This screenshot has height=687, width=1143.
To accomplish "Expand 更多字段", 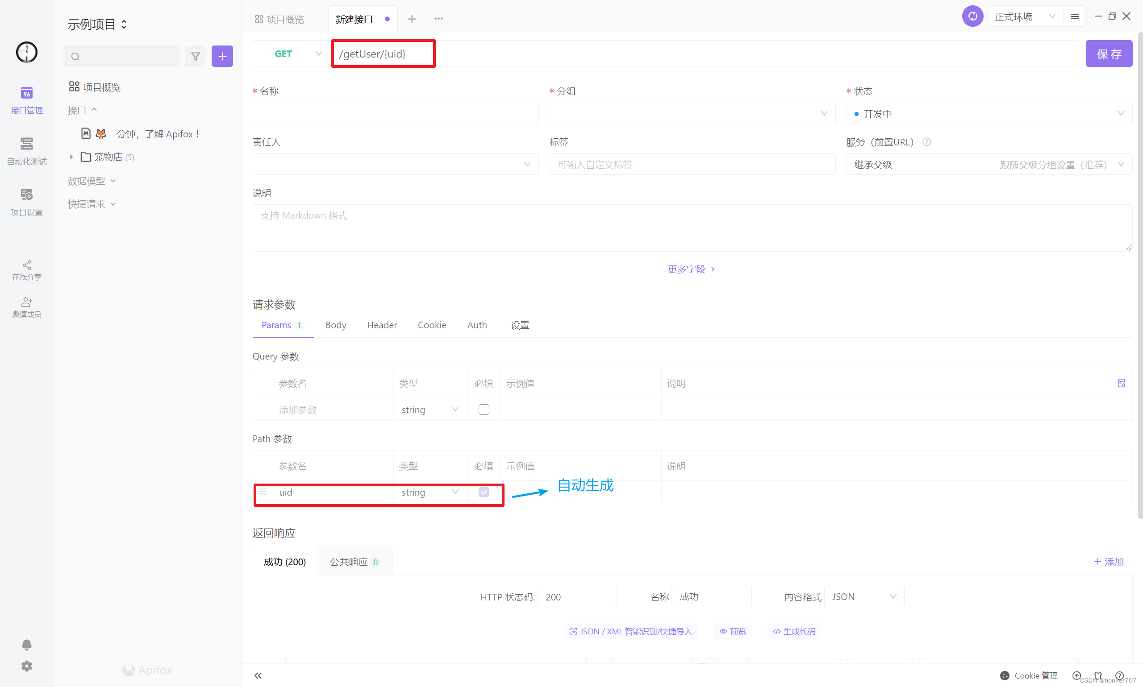I will [x=691, y=269].
